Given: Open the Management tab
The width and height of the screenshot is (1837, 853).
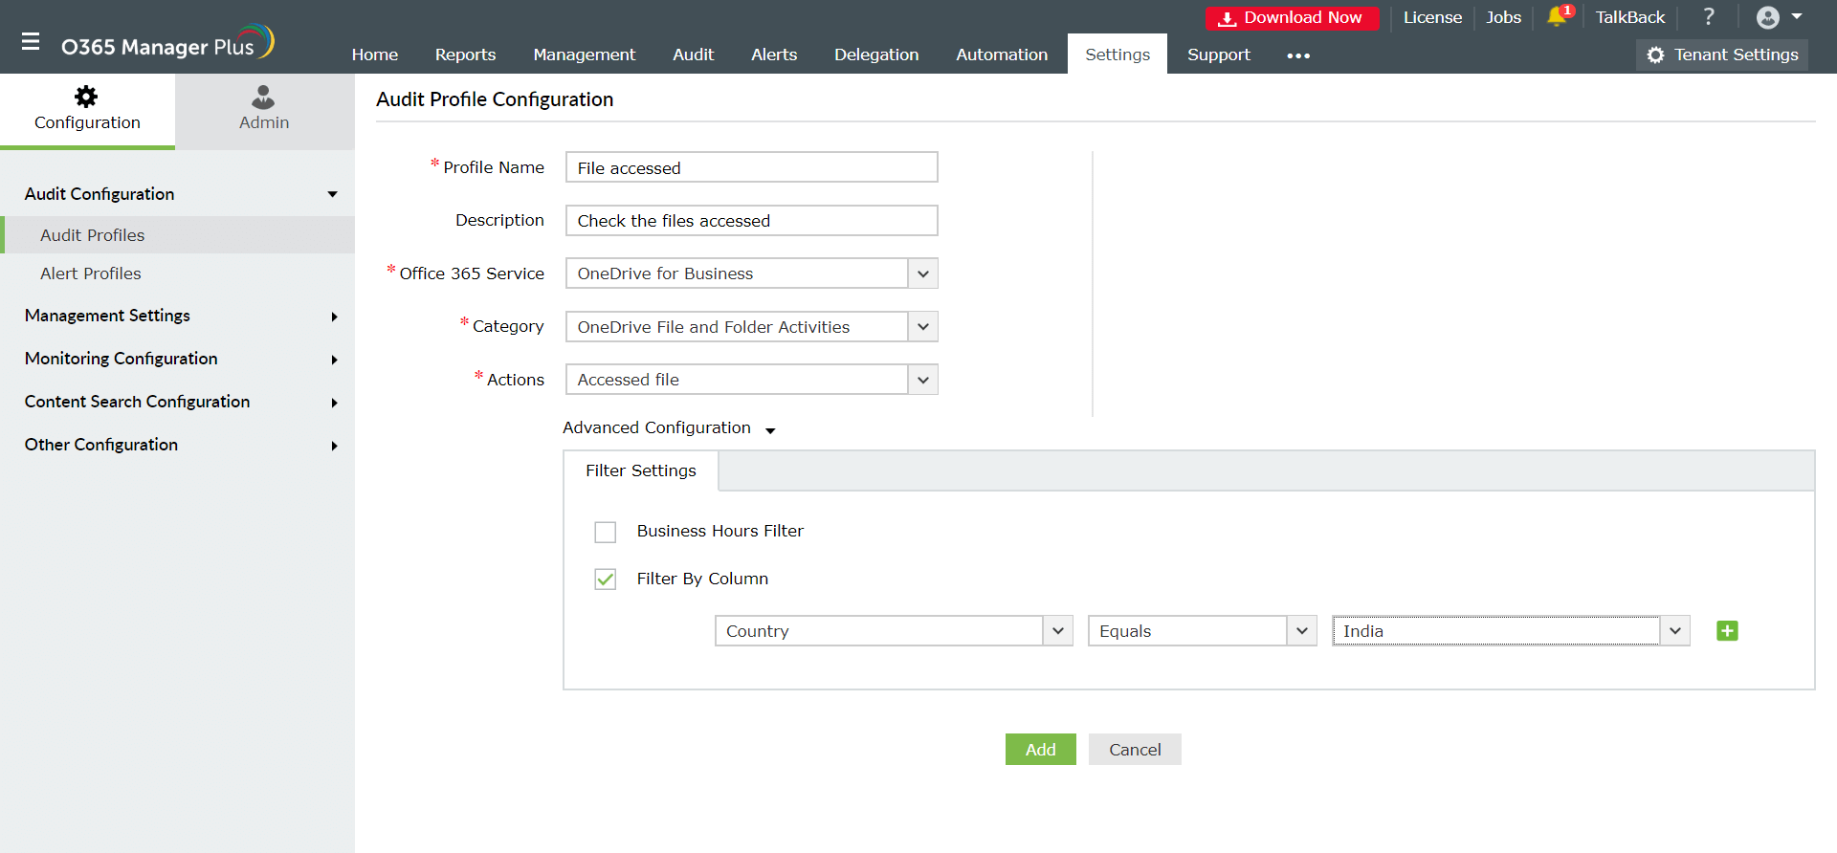Looking at the screenshot, I should [x=585, y=55].
